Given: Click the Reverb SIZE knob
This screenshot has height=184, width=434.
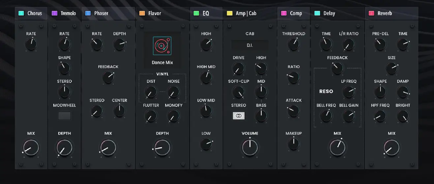Looking at the screenshot, I should point(391,68).
